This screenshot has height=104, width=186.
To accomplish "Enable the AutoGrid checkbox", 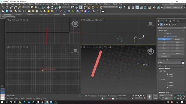I will click(165, 34).
